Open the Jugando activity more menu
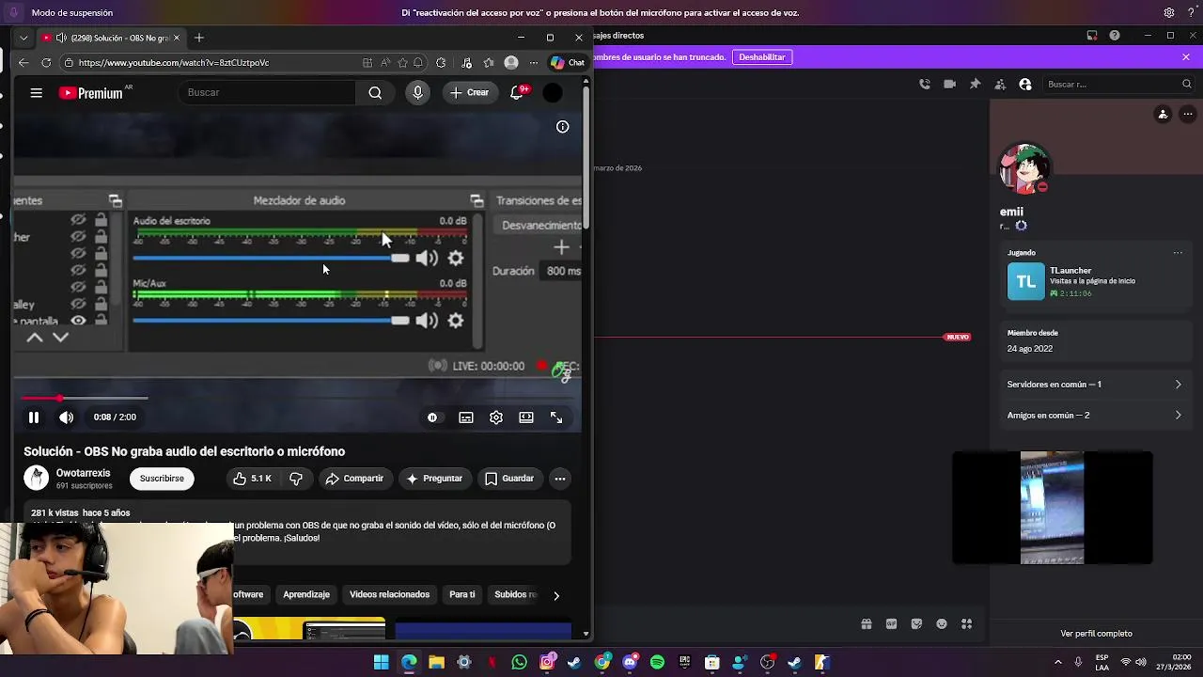This screenshot has width=1203, height=677. [1178, 253]
